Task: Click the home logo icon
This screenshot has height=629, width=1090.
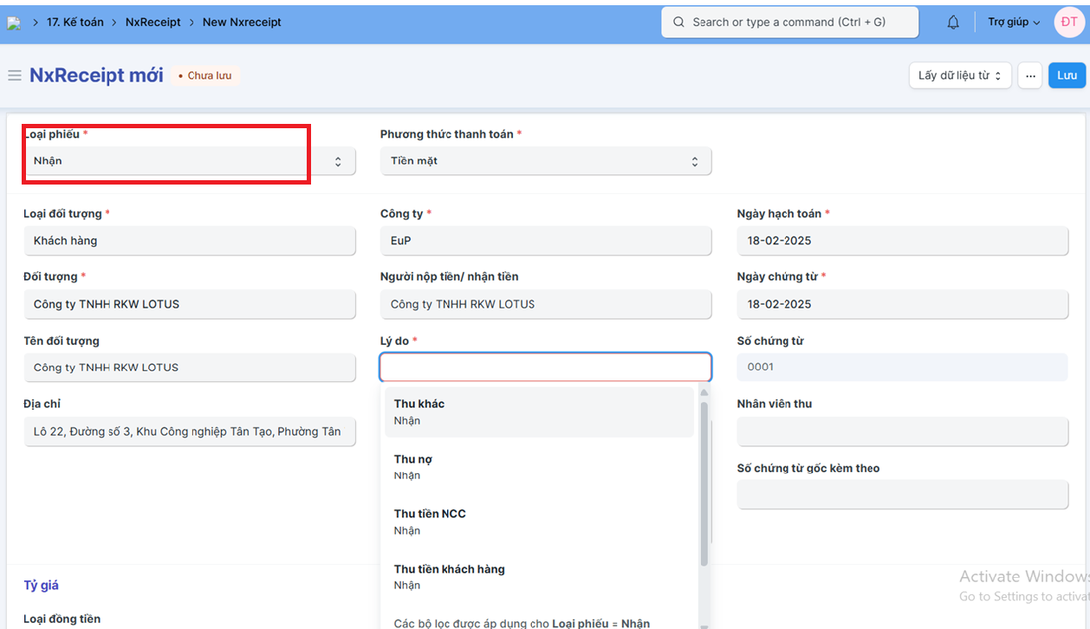Action: click(13, 23)
